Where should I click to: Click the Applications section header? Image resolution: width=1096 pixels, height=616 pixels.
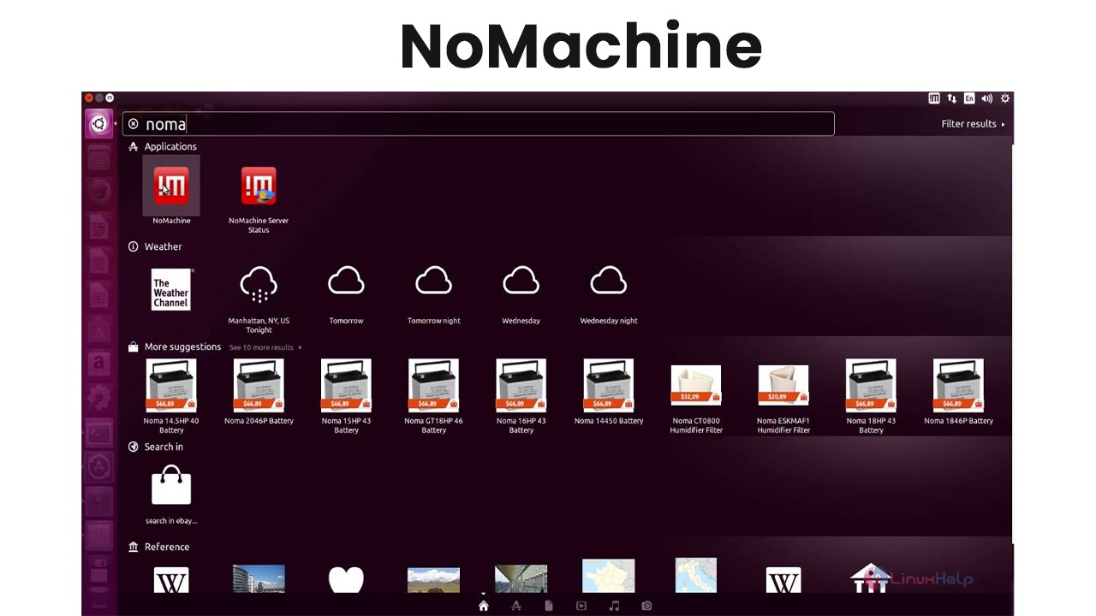point(170,146)
